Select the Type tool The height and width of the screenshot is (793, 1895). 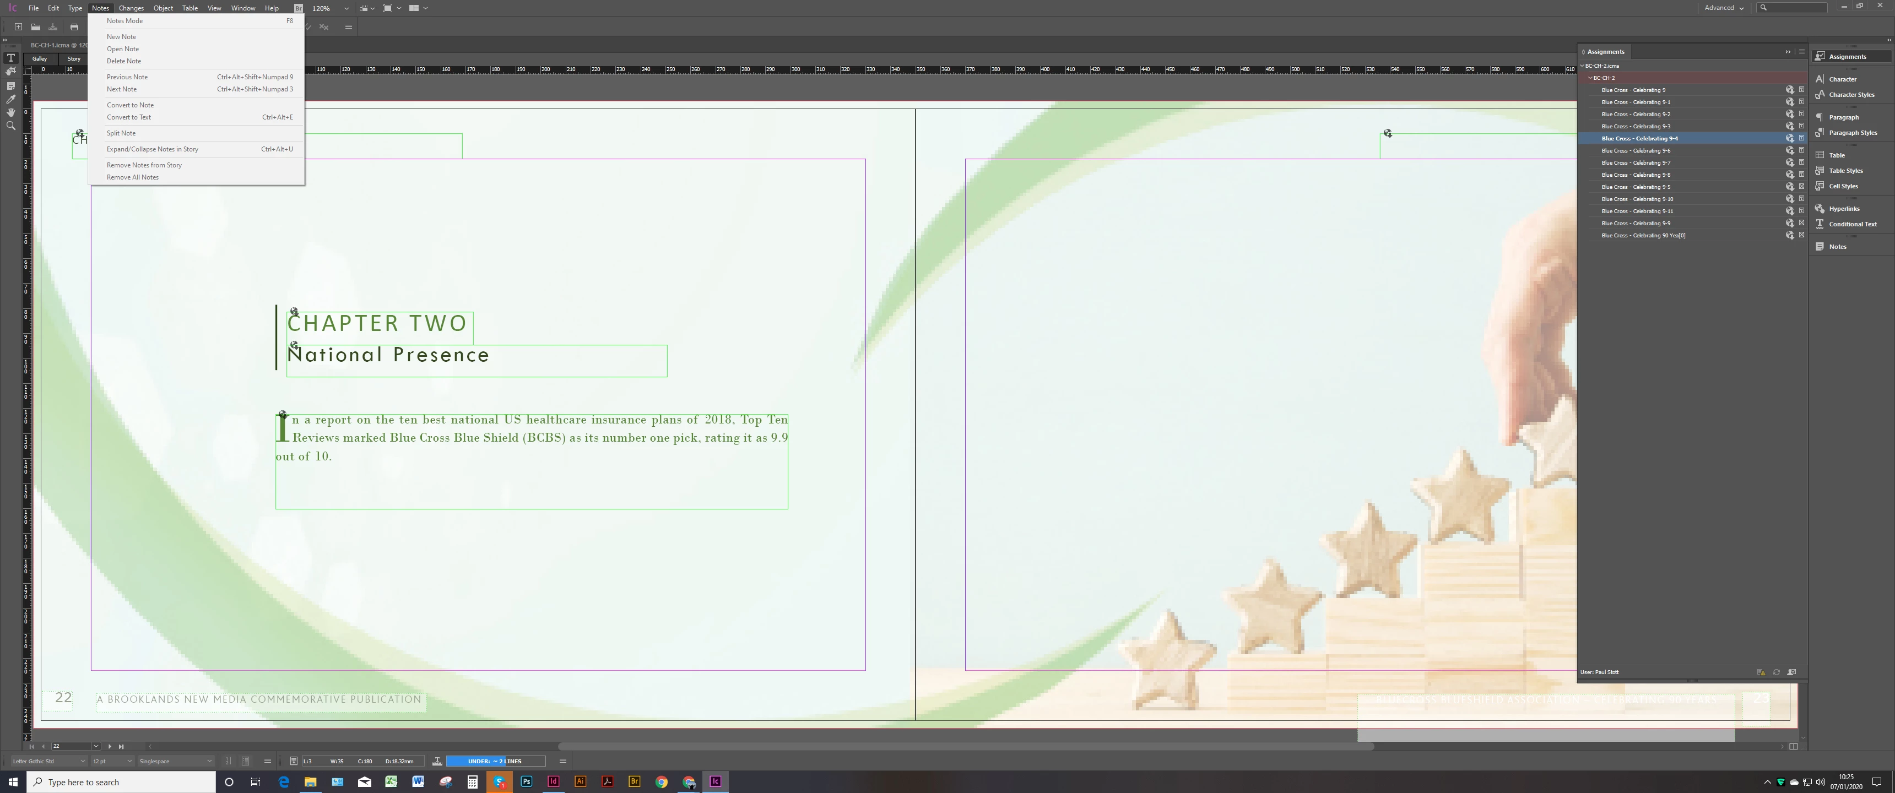[10, 57]
